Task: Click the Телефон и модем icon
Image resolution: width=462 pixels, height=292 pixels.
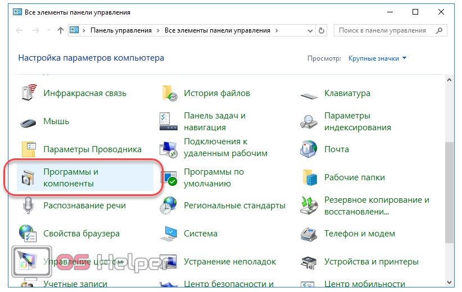Action: coord(310,234)
